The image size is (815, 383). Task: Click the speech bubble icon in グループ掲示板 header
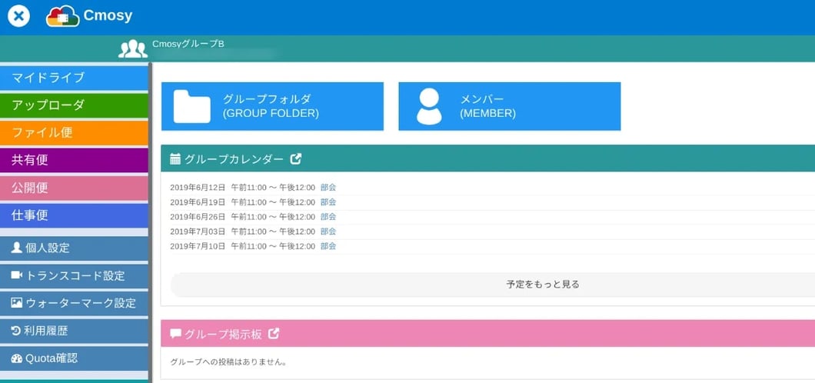[x=175, y=334]
